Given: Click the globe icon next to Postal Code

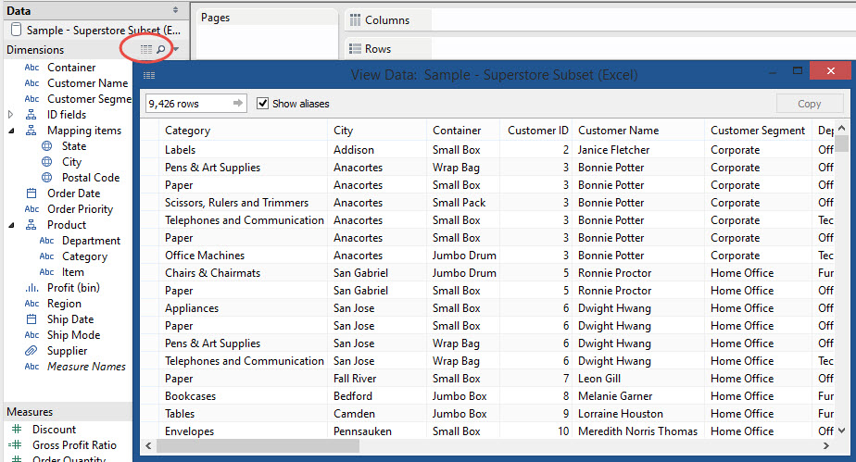Looking at the screenshot, I should (x=47, y=177).
